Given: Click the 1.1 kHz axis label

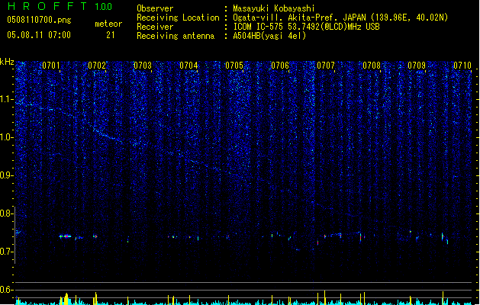Looking at the screenshot, I should [6, 99].
